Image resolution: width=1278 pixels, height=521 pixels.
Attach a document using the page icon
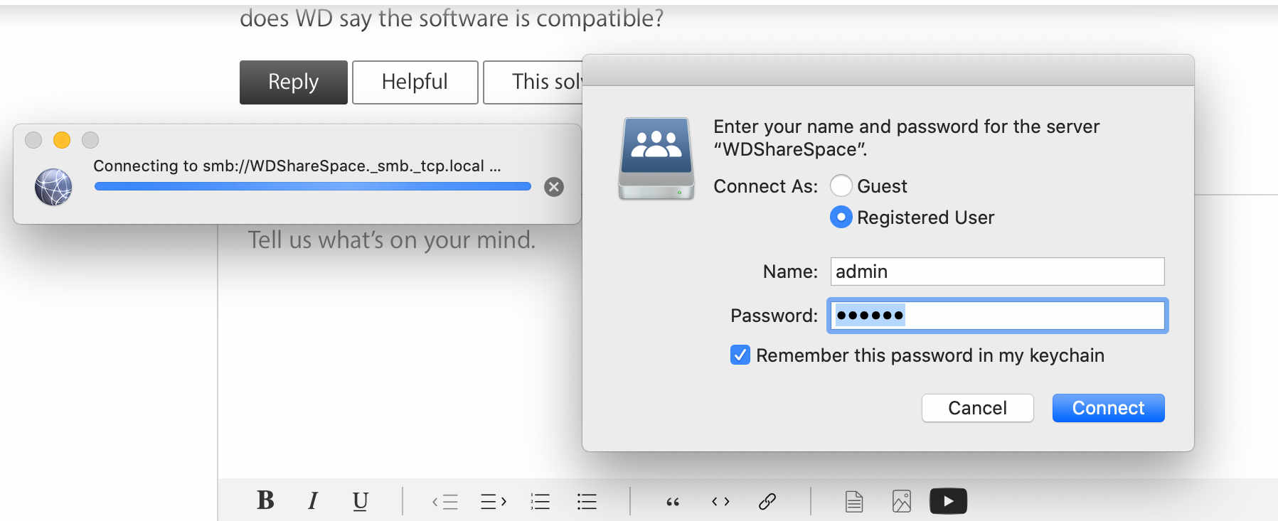pos(854,502)
